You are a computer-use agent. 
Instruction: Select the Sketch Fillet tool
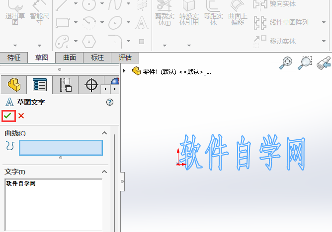point(115,41)
